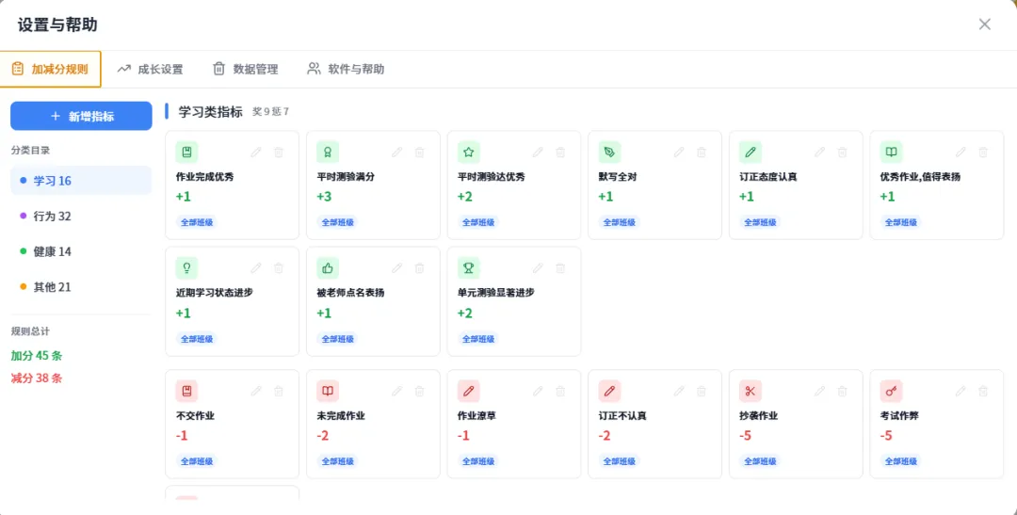Open the 加减分规则 tab
Image resolution: width=1017 pixels, height=515 pixels.
(51, 69)
